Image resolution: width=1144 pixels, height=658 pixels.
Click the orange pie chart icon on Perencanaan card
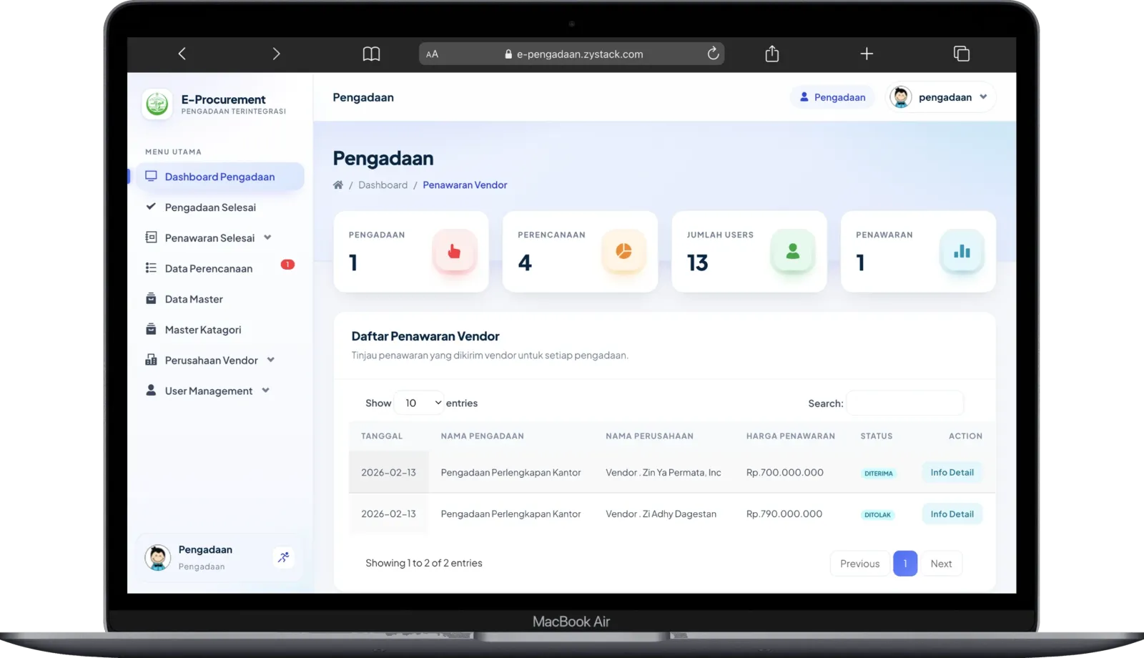click(x=623, y=251)
